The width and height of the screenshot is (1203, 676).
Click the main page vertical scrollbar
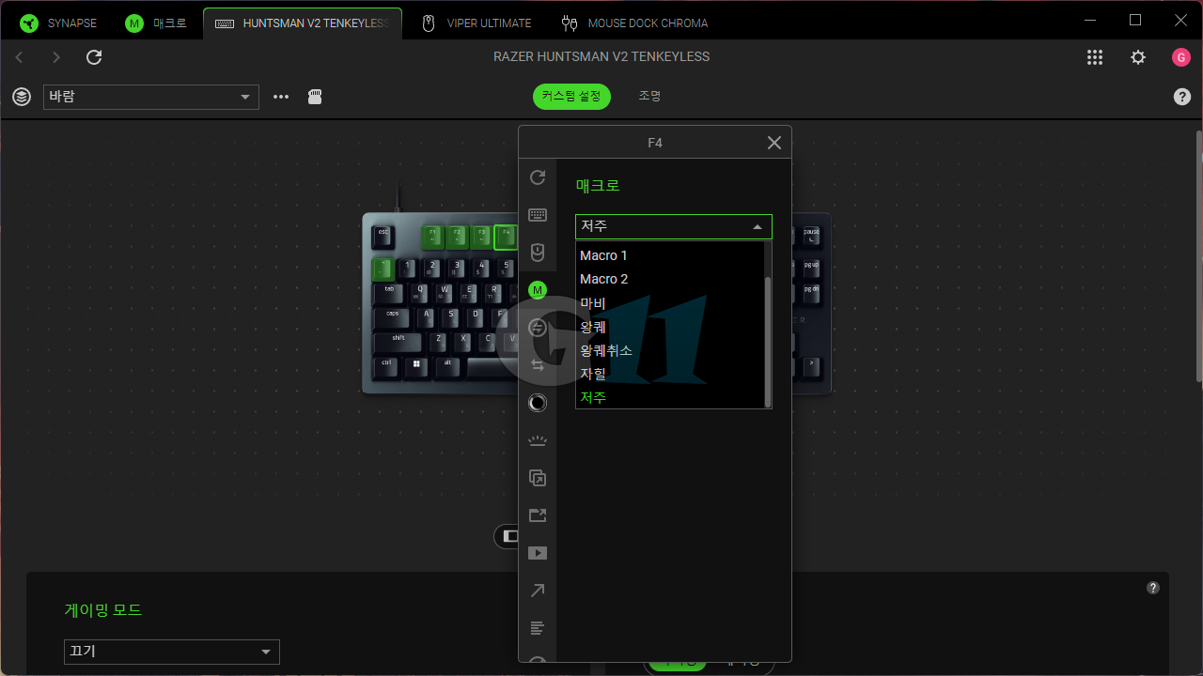pos(1198,255)
